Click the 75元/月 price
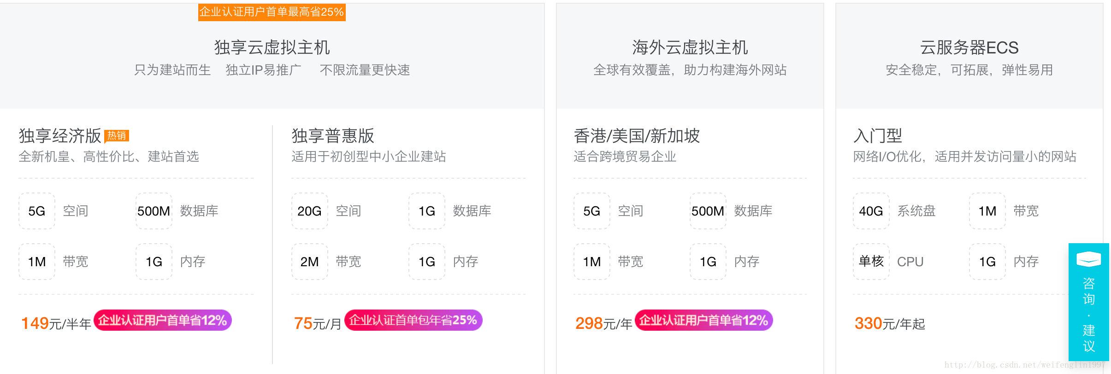 318,323
